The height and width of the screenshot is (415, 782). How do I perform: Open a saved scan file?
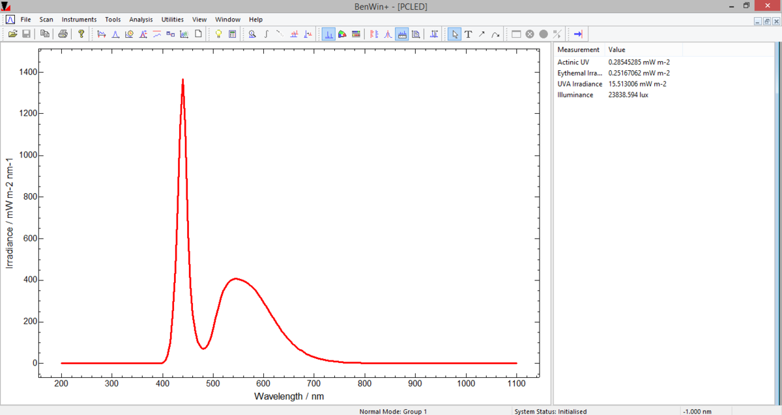[x=13, y=33]
